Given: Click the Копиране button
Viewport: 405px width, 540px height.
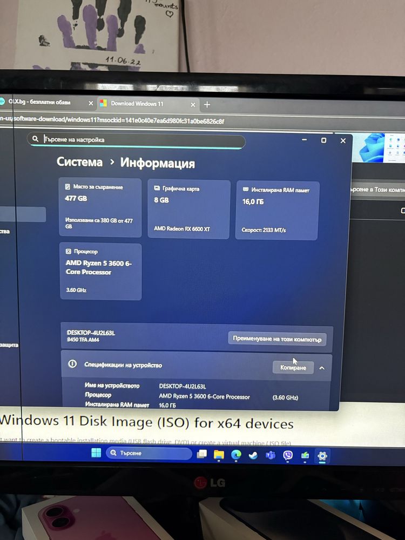Looking at the screenshot, I should 293,367.
